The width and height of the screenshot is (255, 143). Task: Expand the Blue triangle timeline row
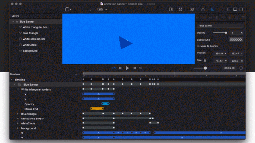(x=18, y=114)
